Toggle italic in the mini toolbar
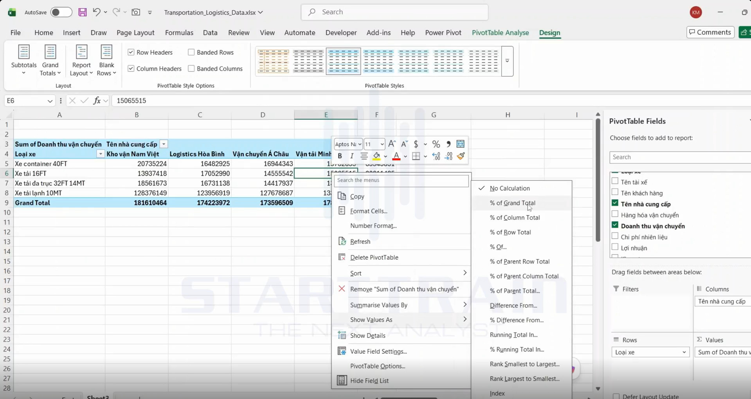The image size is (751, 399). 351,156
